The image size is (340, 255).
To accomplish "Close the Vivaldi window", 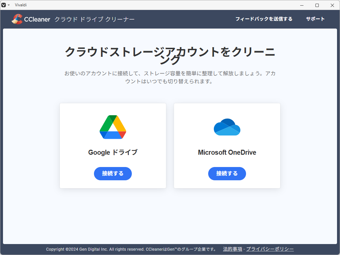I will (332, 5).
